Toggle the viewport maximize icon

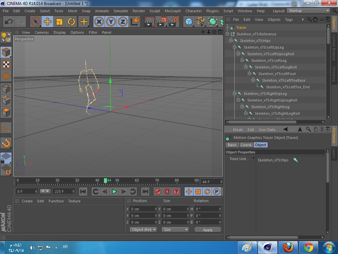pos(220,32)
